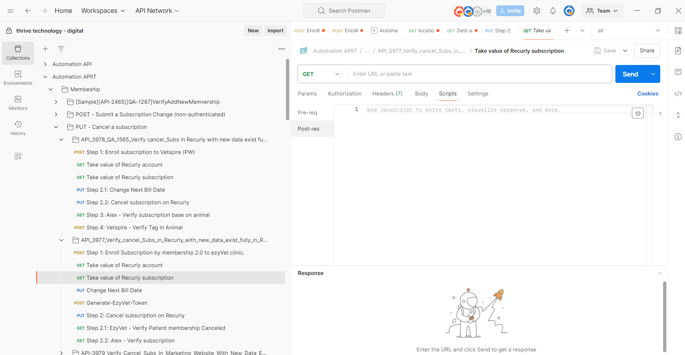Click the HTTP request type icon
This screenshot has width=685, height=355.
coord(304,51)
